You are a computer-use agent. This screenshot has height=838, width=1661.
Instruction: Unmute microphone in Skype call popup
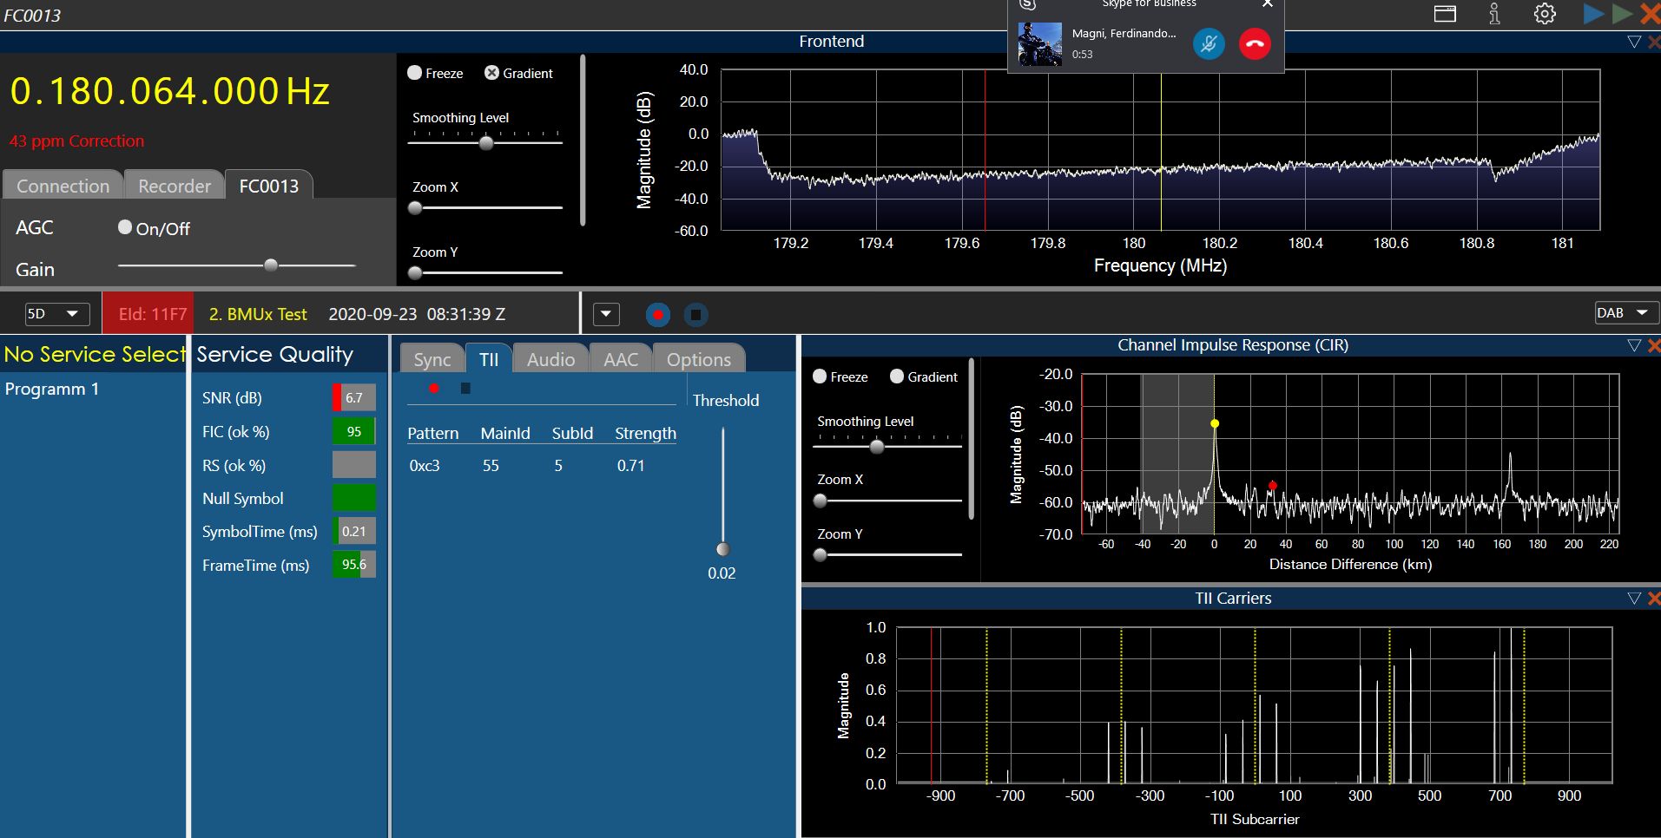1208,43
